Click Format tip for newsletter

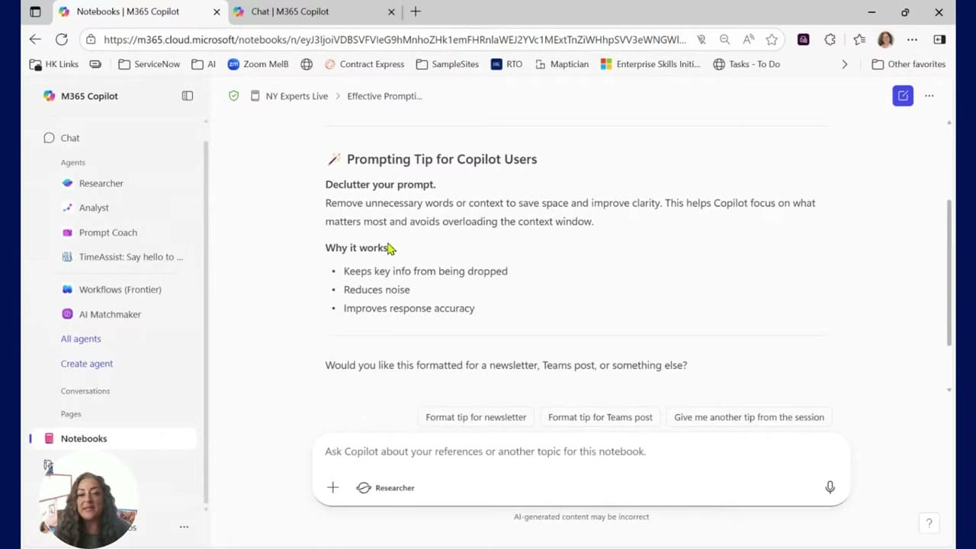(476, 417)
